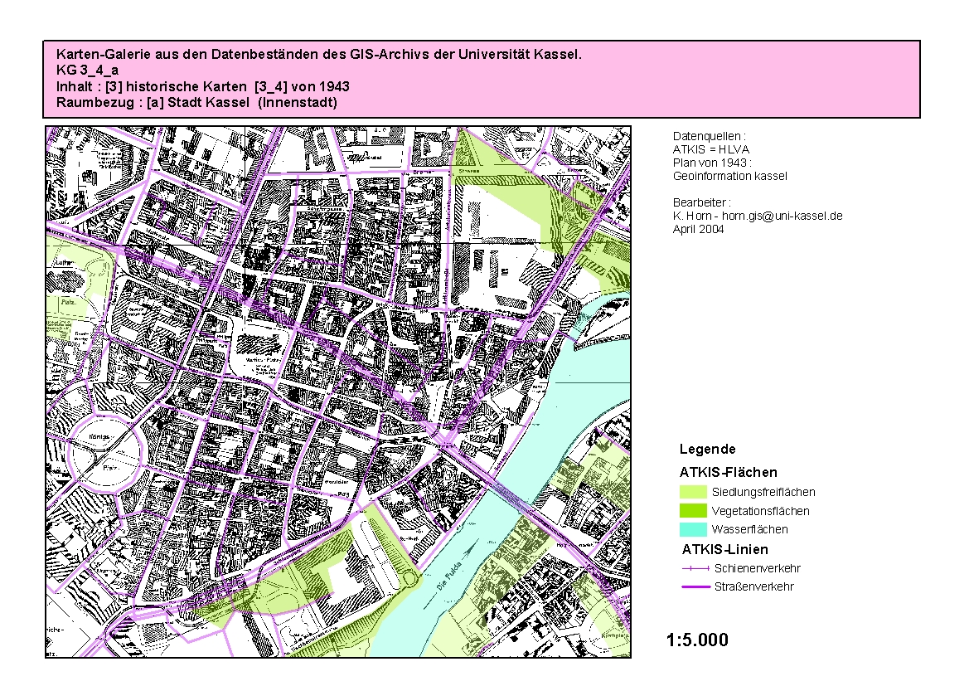
Task: Click the Legende heading
Action: pos(707,450)
